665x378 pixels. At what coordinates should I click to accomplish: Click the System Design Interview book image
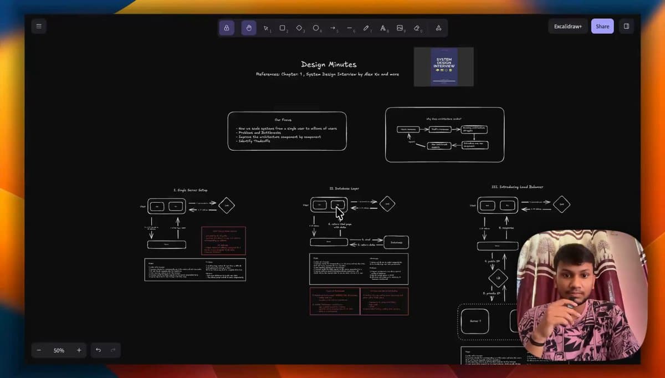tap(444, 67)
